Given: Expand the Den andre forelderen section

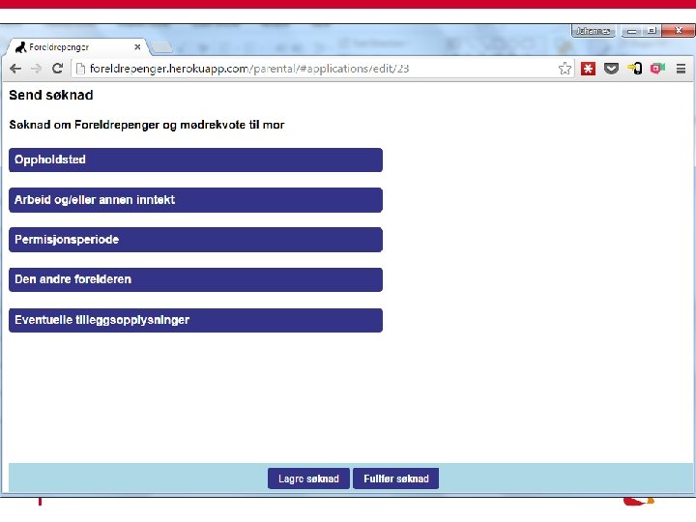Looking at the screenshot, I should coord(195,279).
